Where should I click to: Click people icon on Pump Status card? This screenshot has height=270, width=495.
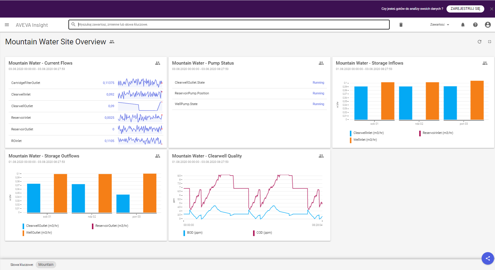click(321, 63)
